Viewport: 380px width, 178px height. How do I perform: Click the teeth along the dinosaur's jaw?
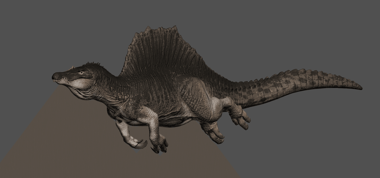[x=61, y=81]
